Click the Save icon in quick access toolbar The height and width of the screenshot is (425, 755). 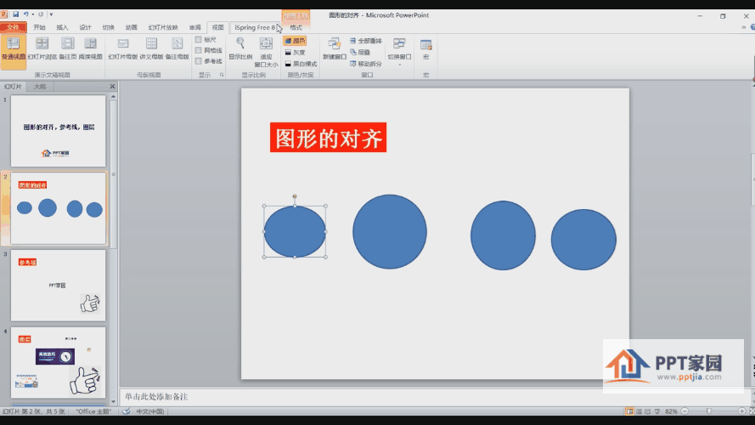click(15, 14)
